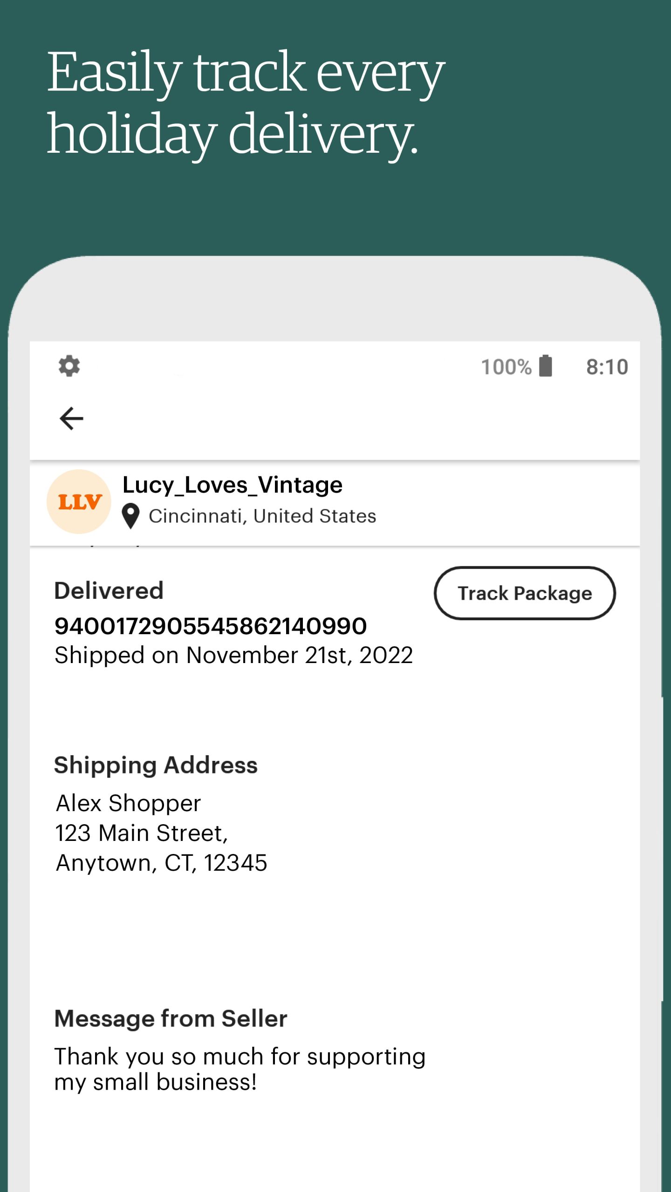This screenshot has height=1192, width=671.
Task: Tap the battery icon in status bar
Action: point(545,366)
